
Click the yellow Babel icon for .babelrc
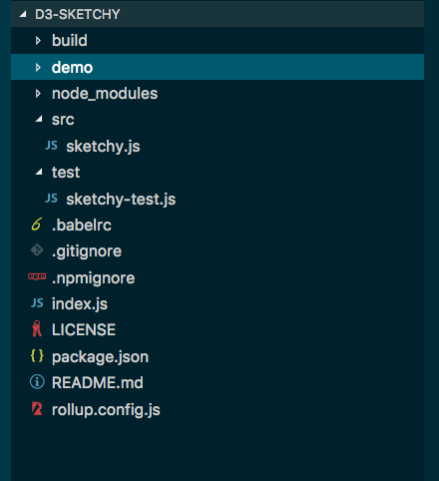(x=37, y=225)
